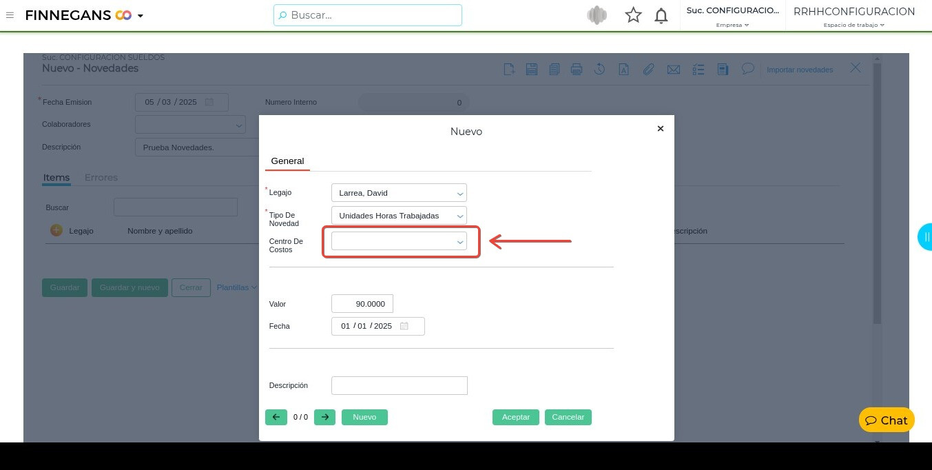Focus the Buscar search bar
This screenshot has height=470, width=932.
coord(368,15)
